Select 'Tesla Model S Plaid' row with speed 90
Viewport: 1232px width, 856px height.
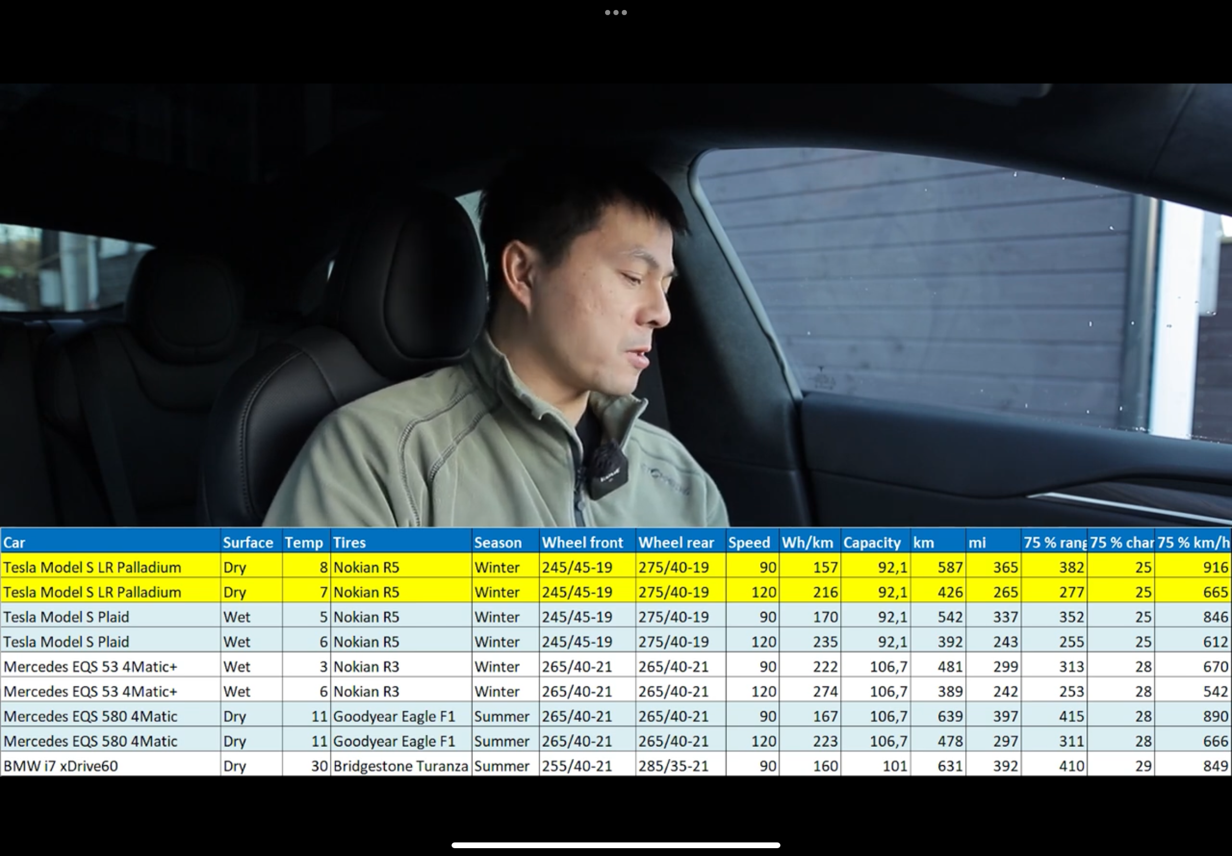[x=615, y=616]
